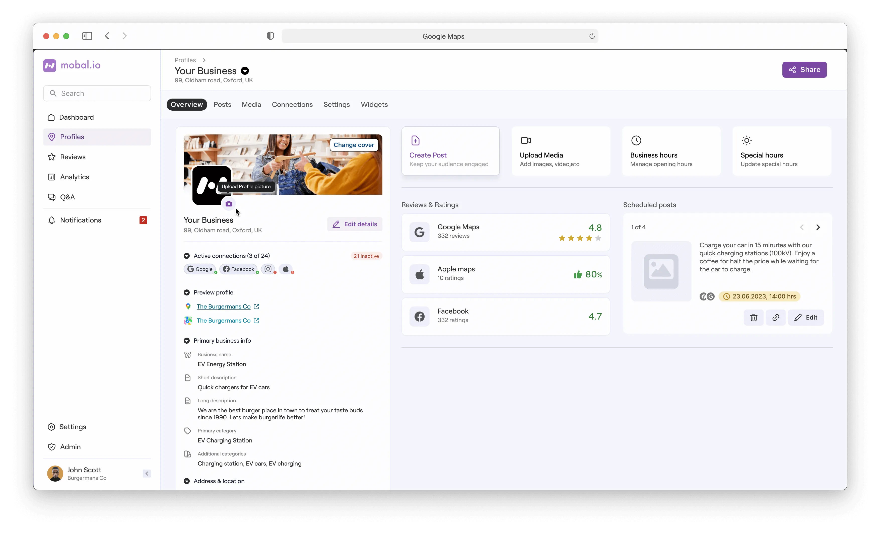Open The Burgermans Co Google Maps link

tap(224, 306)
